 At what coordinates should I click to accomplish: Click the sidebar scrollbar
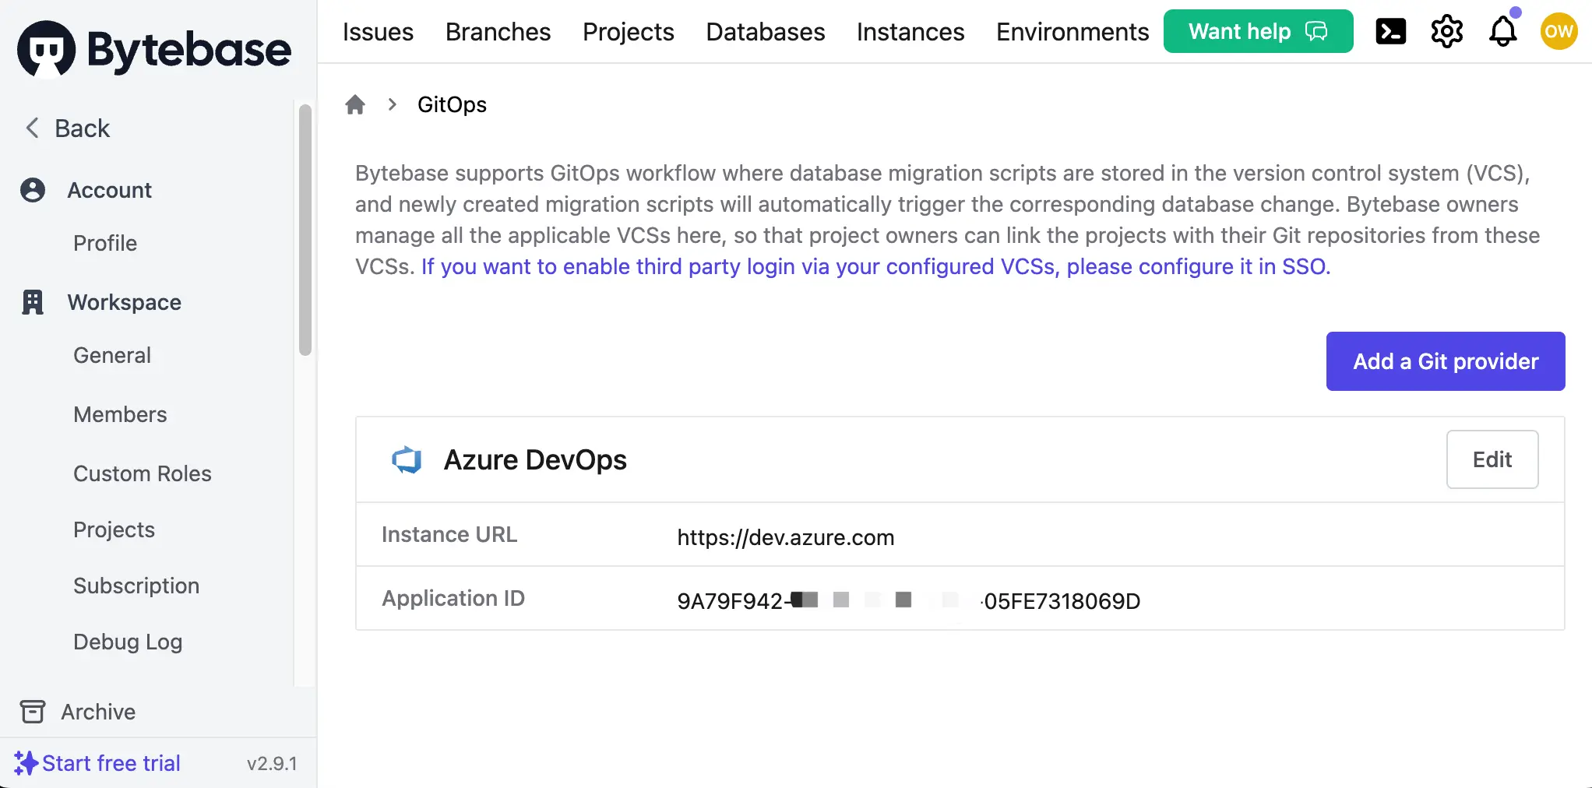[x=305, y=230]
